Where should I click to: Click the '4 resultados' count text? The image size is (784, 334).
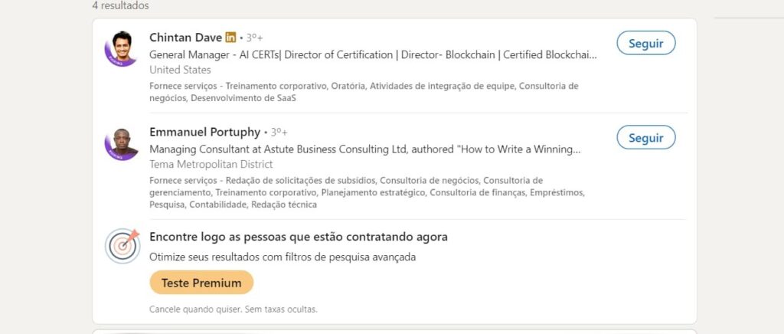tap(120, 6)
